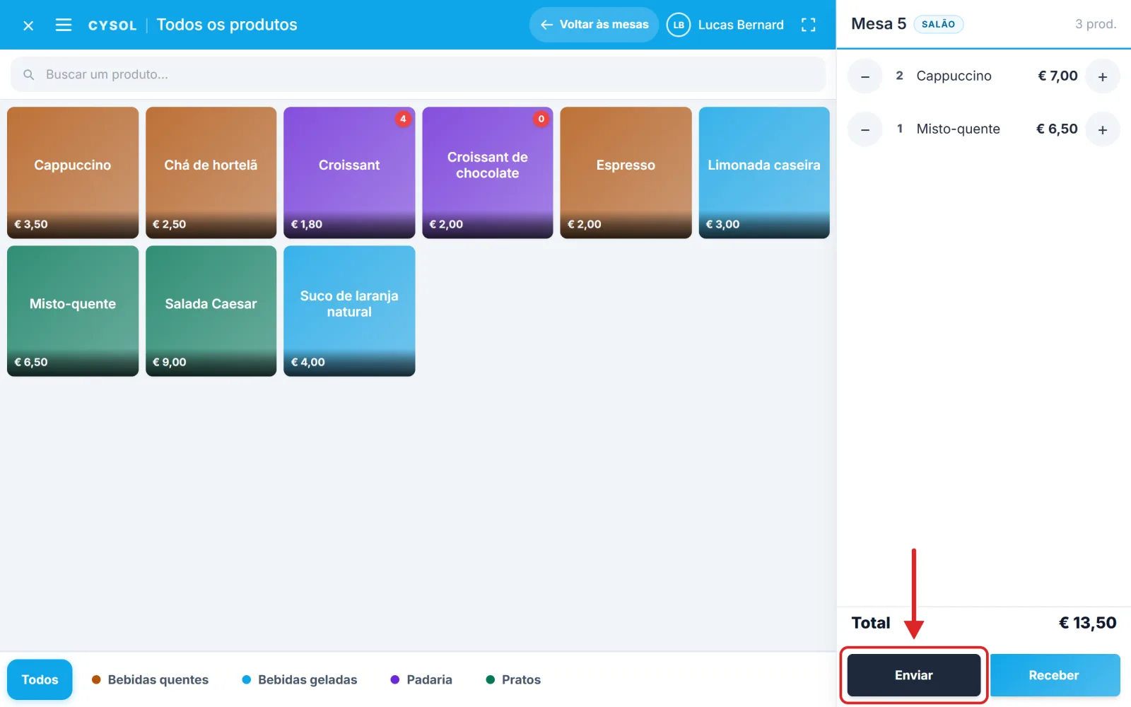
Task: Select the Todos category tab
Action: click(40, 679)
